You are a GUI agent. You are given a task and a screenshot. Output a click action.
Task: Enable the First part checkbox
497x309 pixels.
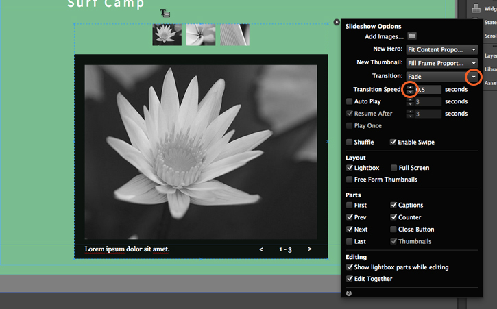click(x=350, y=205)
